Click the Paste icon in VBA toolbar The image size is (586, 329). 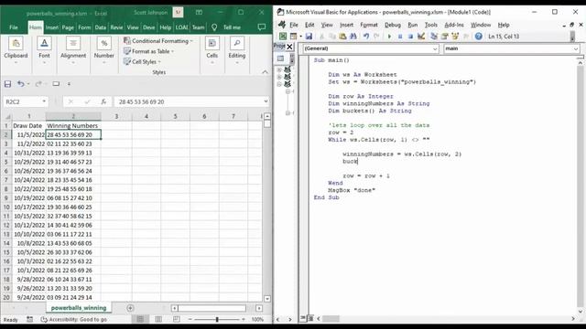342,37
